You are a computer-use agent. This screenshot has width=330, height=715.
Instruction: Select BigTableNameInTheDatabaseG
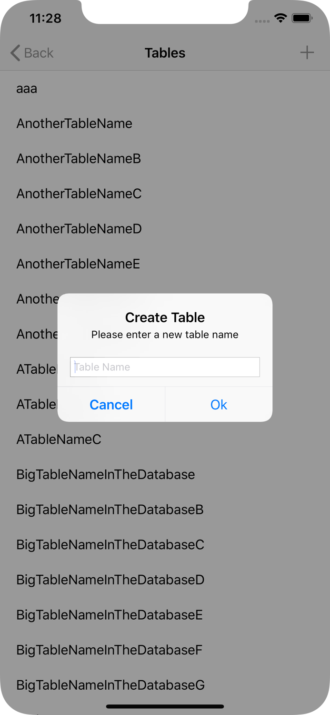[x=110, y=685]
